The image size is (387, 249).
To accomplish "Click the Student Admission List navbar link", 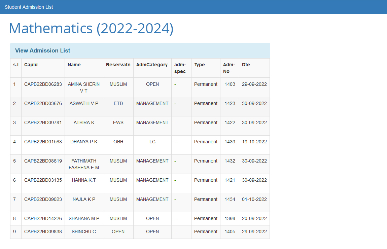I will [x=29, y=7].
